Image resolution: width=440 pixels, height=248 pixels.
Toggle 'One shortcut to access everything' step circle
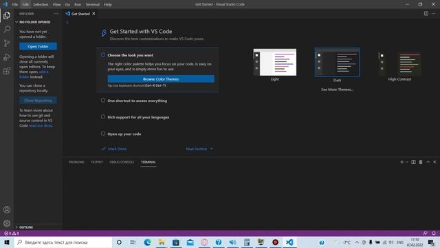pyautogui.click(x=103, y=100)
